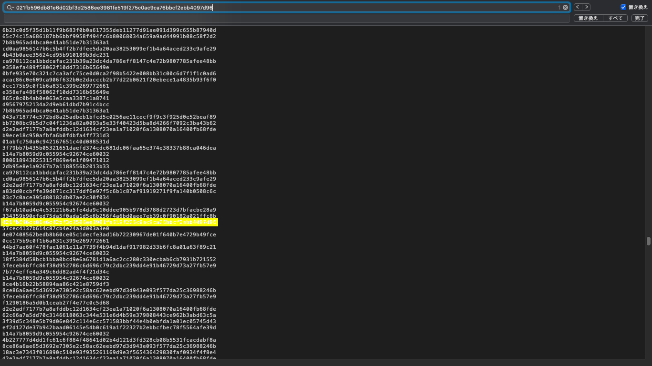Image resolution: width=652 pixels, height=366 pixels.
Task: Click the 完了 done button
Action: click(x=640, y=18)
